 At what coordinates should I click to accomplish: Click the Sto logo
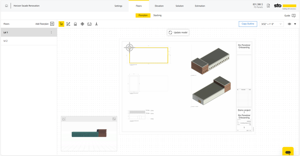point(285,6)
